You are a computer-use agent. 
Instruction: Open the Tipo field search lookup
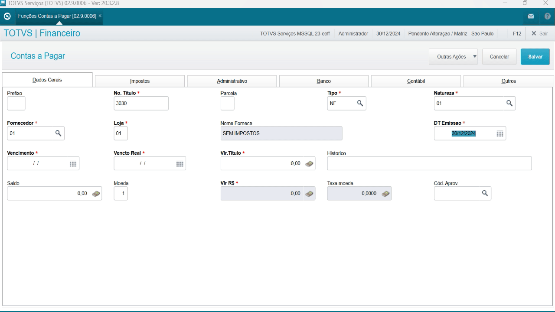360,103
